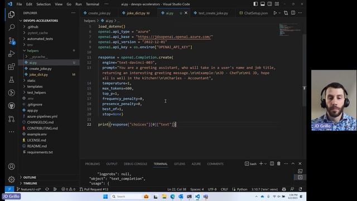Toggle bottom panel layout icon
This screenshot has width=357, height=201.
click(263, 4)
